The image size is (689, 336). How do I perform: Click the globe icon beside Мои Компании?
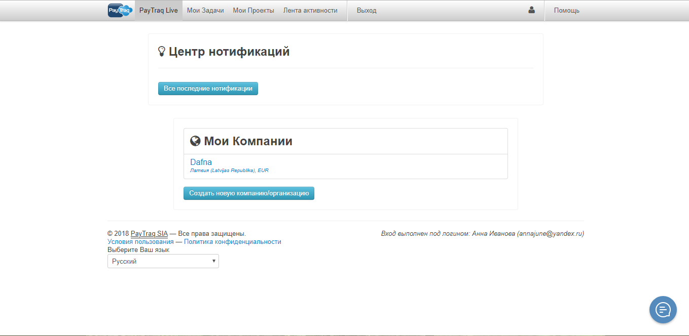[x=195, y=141]
